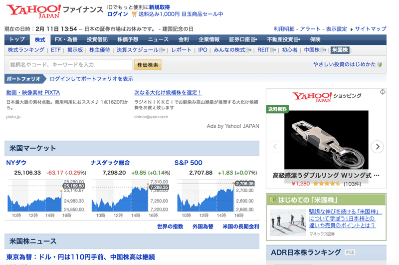Click the keychain product image
Screen dimensions: 399x265
coord(326,140)
